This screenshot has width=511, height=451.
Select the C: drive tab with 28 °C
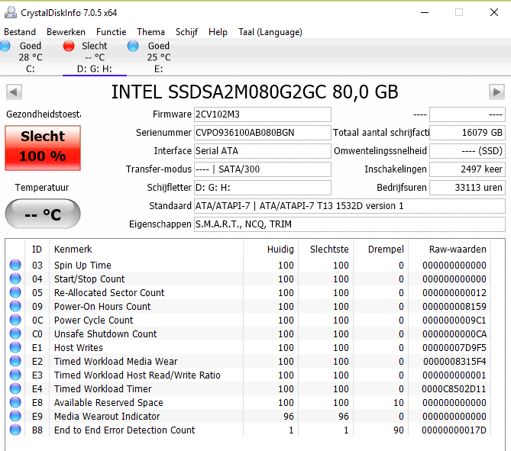[x=31, y=57]
